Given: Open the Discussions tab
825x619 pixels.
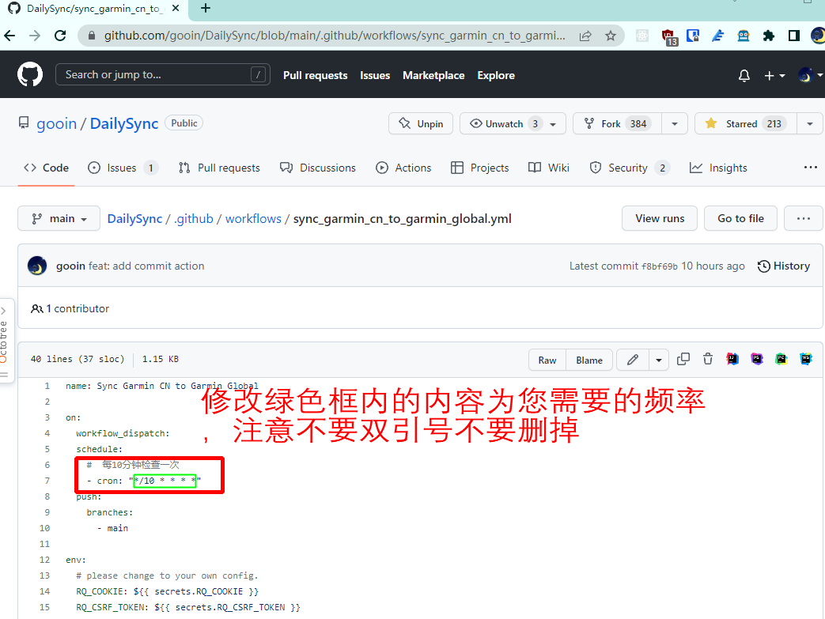Looking at the screenshot, I should point(318,168).
